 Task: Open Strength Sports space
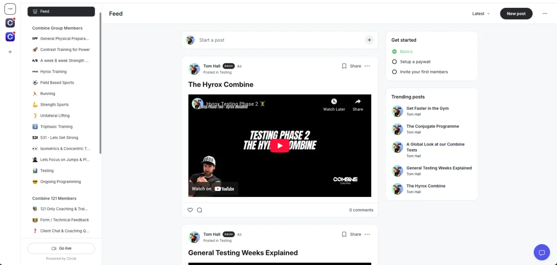click(61, 105)
